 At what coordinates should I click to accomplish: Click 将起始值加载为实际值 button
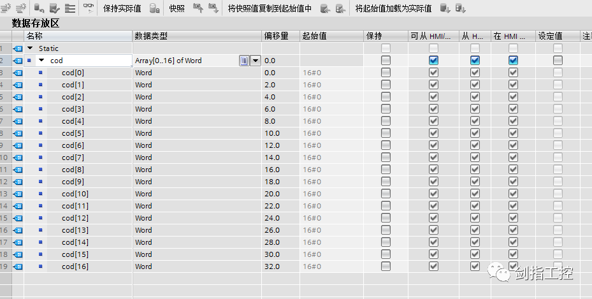point(393,8)
